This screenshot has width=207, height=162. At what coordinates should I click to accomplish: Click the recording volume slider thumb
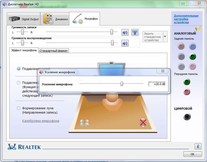click(112, 32)
